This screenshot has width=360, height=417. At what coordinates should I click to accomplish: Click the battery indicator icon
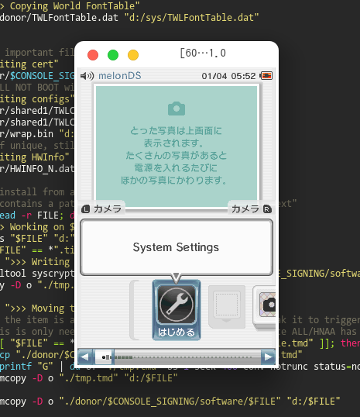tap(266, 76)
